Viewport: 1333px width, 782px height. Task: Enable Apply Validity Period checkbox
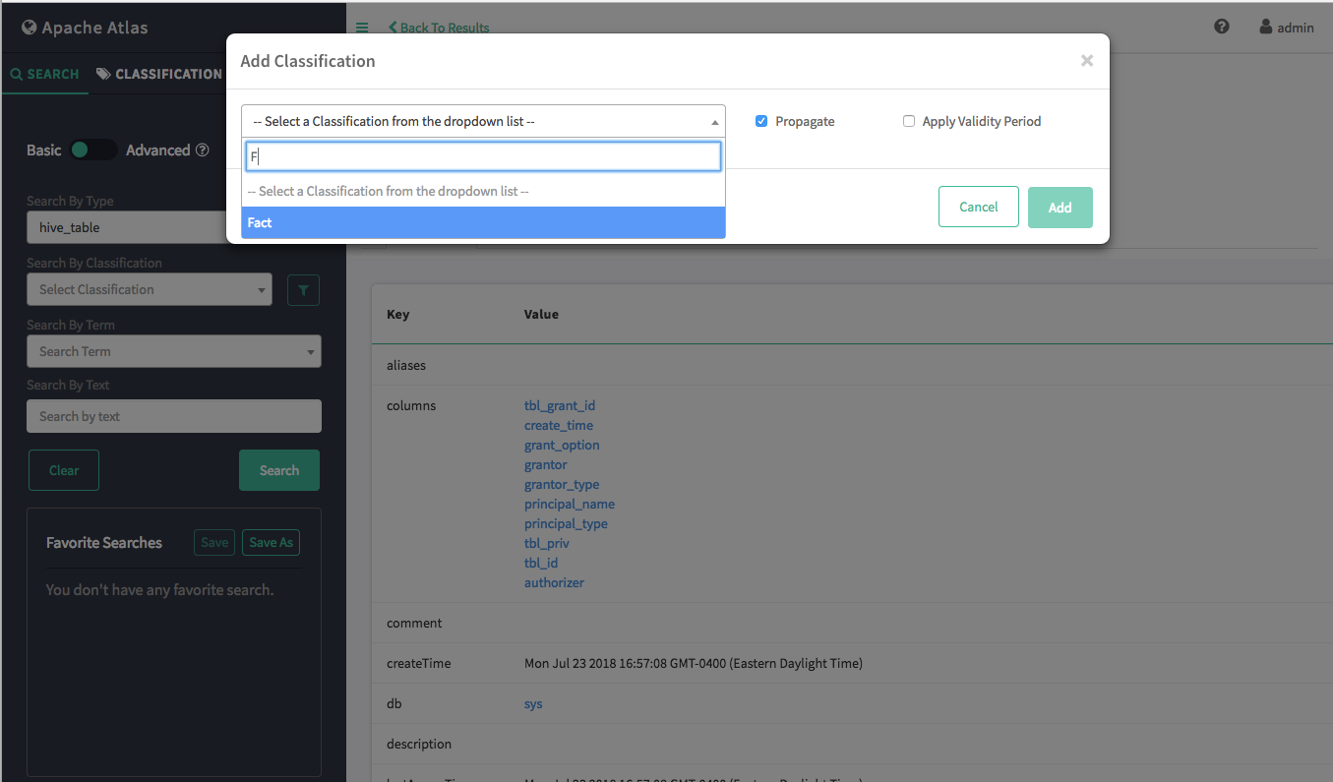(909, 121)
